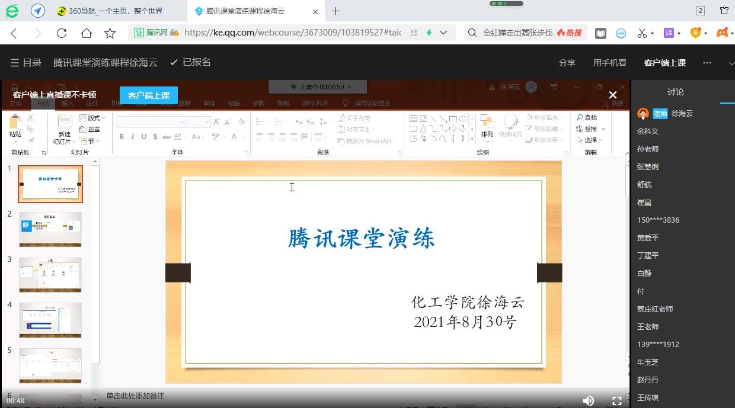Viewport: 735px width, 408px height.
Task: Go to the browser home page
Action: [86, 33]
